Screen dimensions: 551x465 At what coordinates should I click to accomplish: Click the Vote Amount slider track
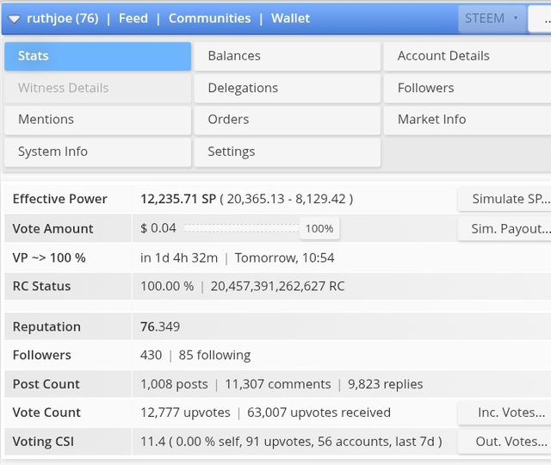pos(242,228)
